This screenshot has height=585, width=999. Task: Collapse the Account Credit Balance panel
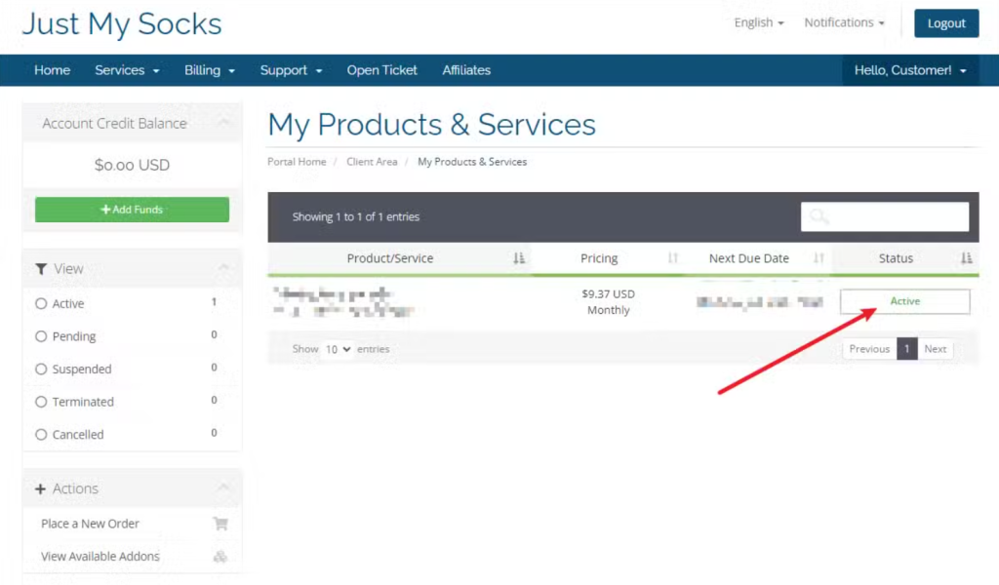point(223,123)
